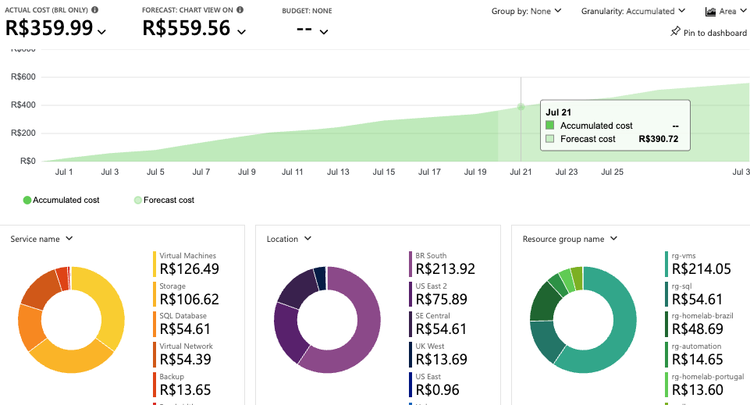Select the US East R$0.96 entry
This screenshot has width=750, height=405.
pyautogui.click(x=434, y=385)
